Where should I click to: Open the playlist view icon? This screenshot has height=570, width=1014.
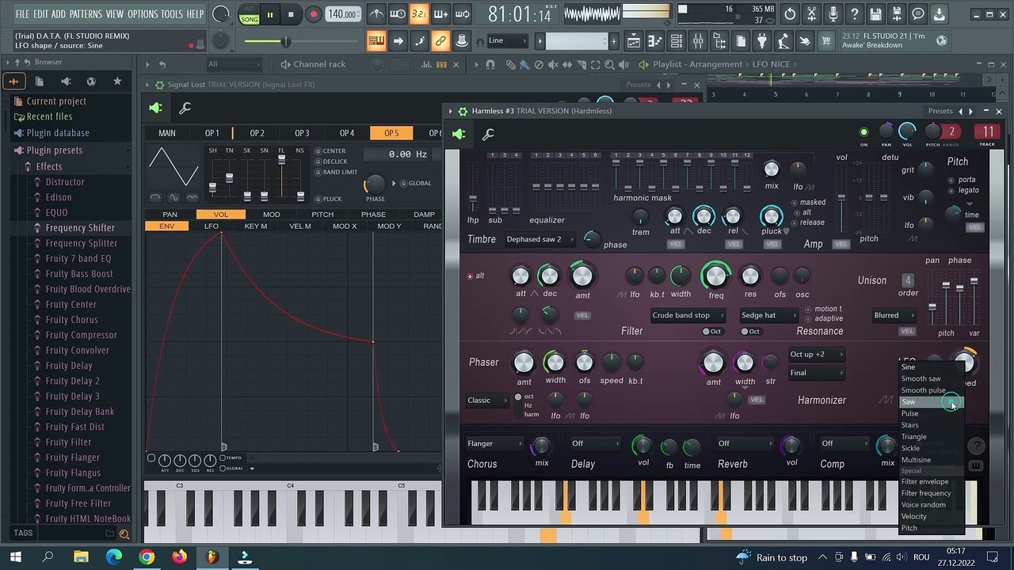click(634, 41)
